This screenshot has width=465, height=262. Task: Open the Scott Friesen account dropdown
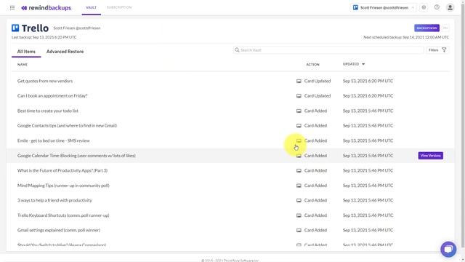(384, 8)
